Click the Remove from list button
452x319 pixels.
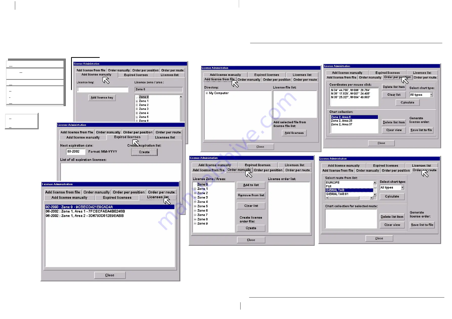pos(251,195)
